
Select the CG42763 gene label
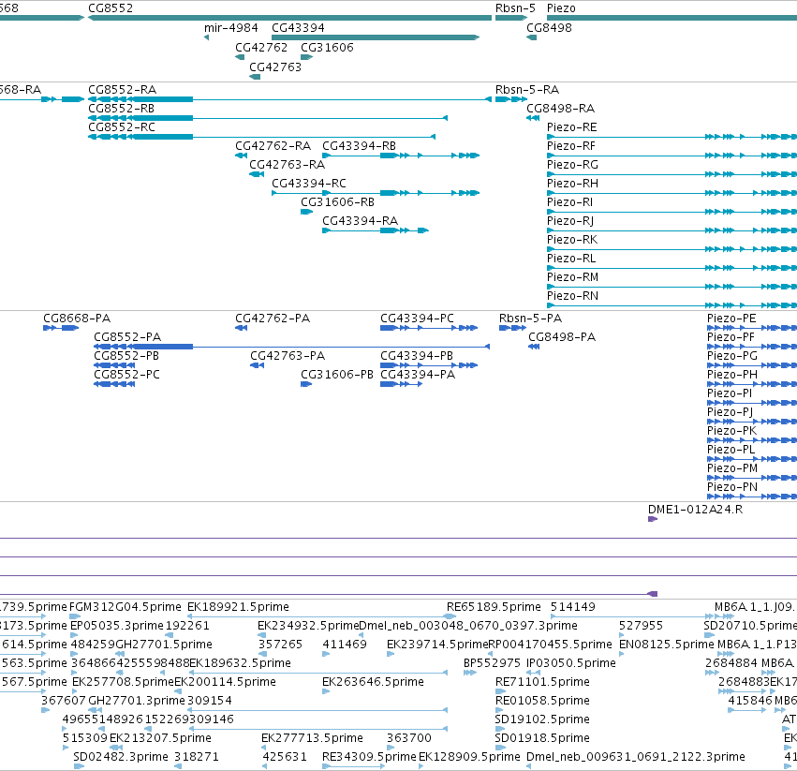point(275,67)
